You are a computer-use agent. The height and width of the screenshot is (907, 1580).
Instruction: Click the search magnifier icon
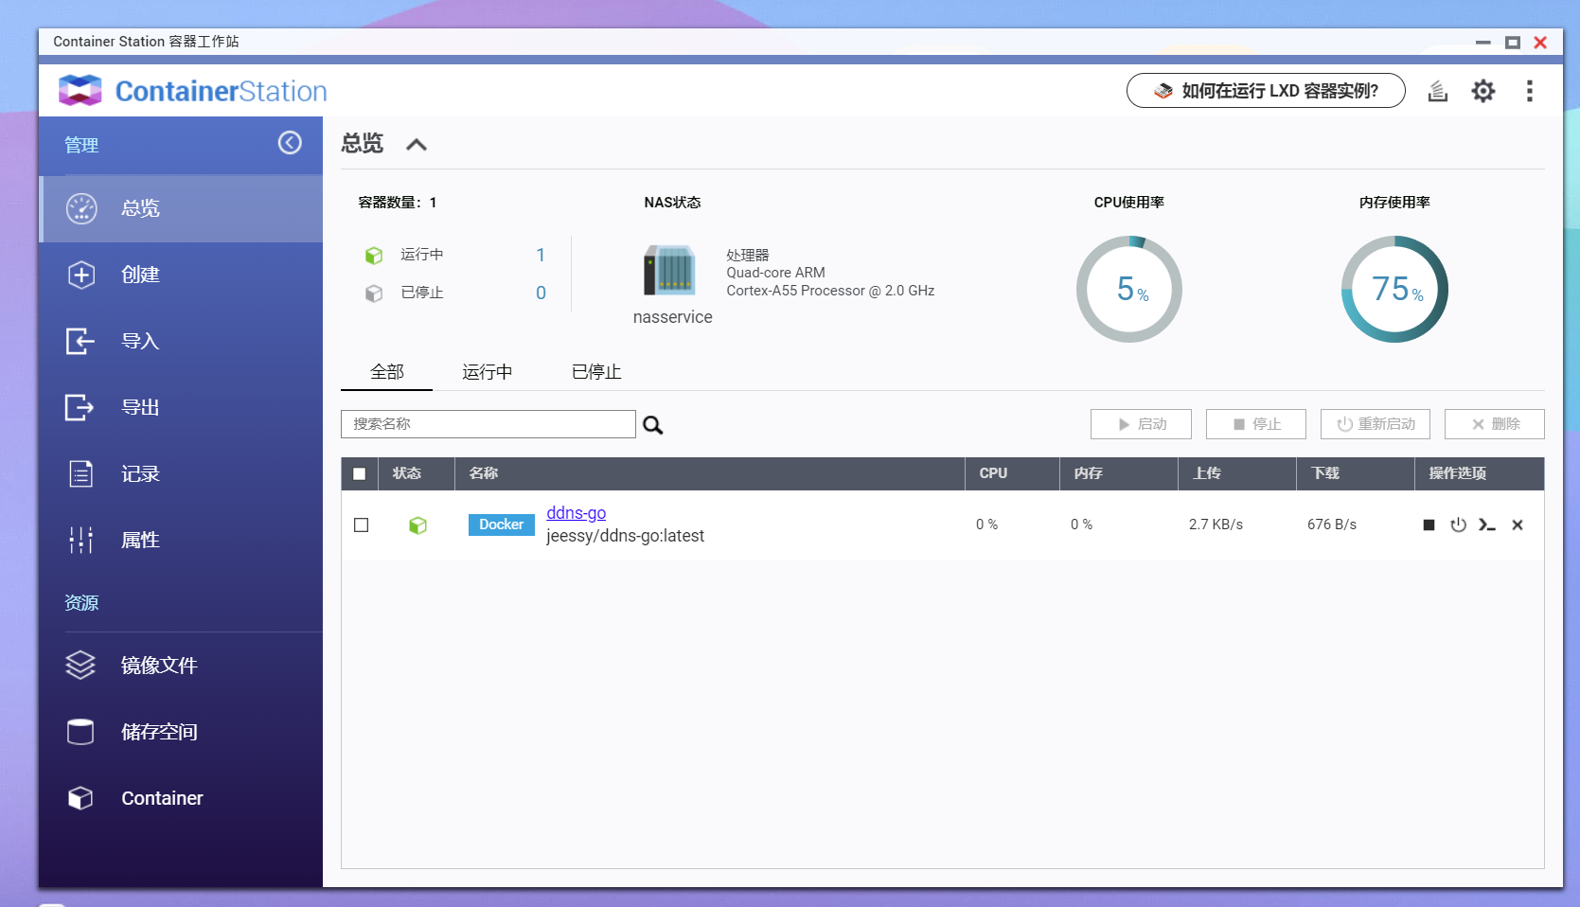[x=653, y=425]
